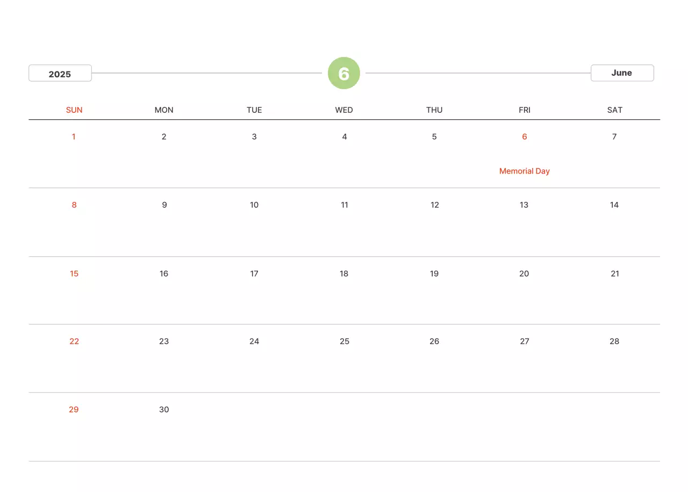Click the June month label box
The width and height of the screenshot is (688, 492).
click(622, 73)
